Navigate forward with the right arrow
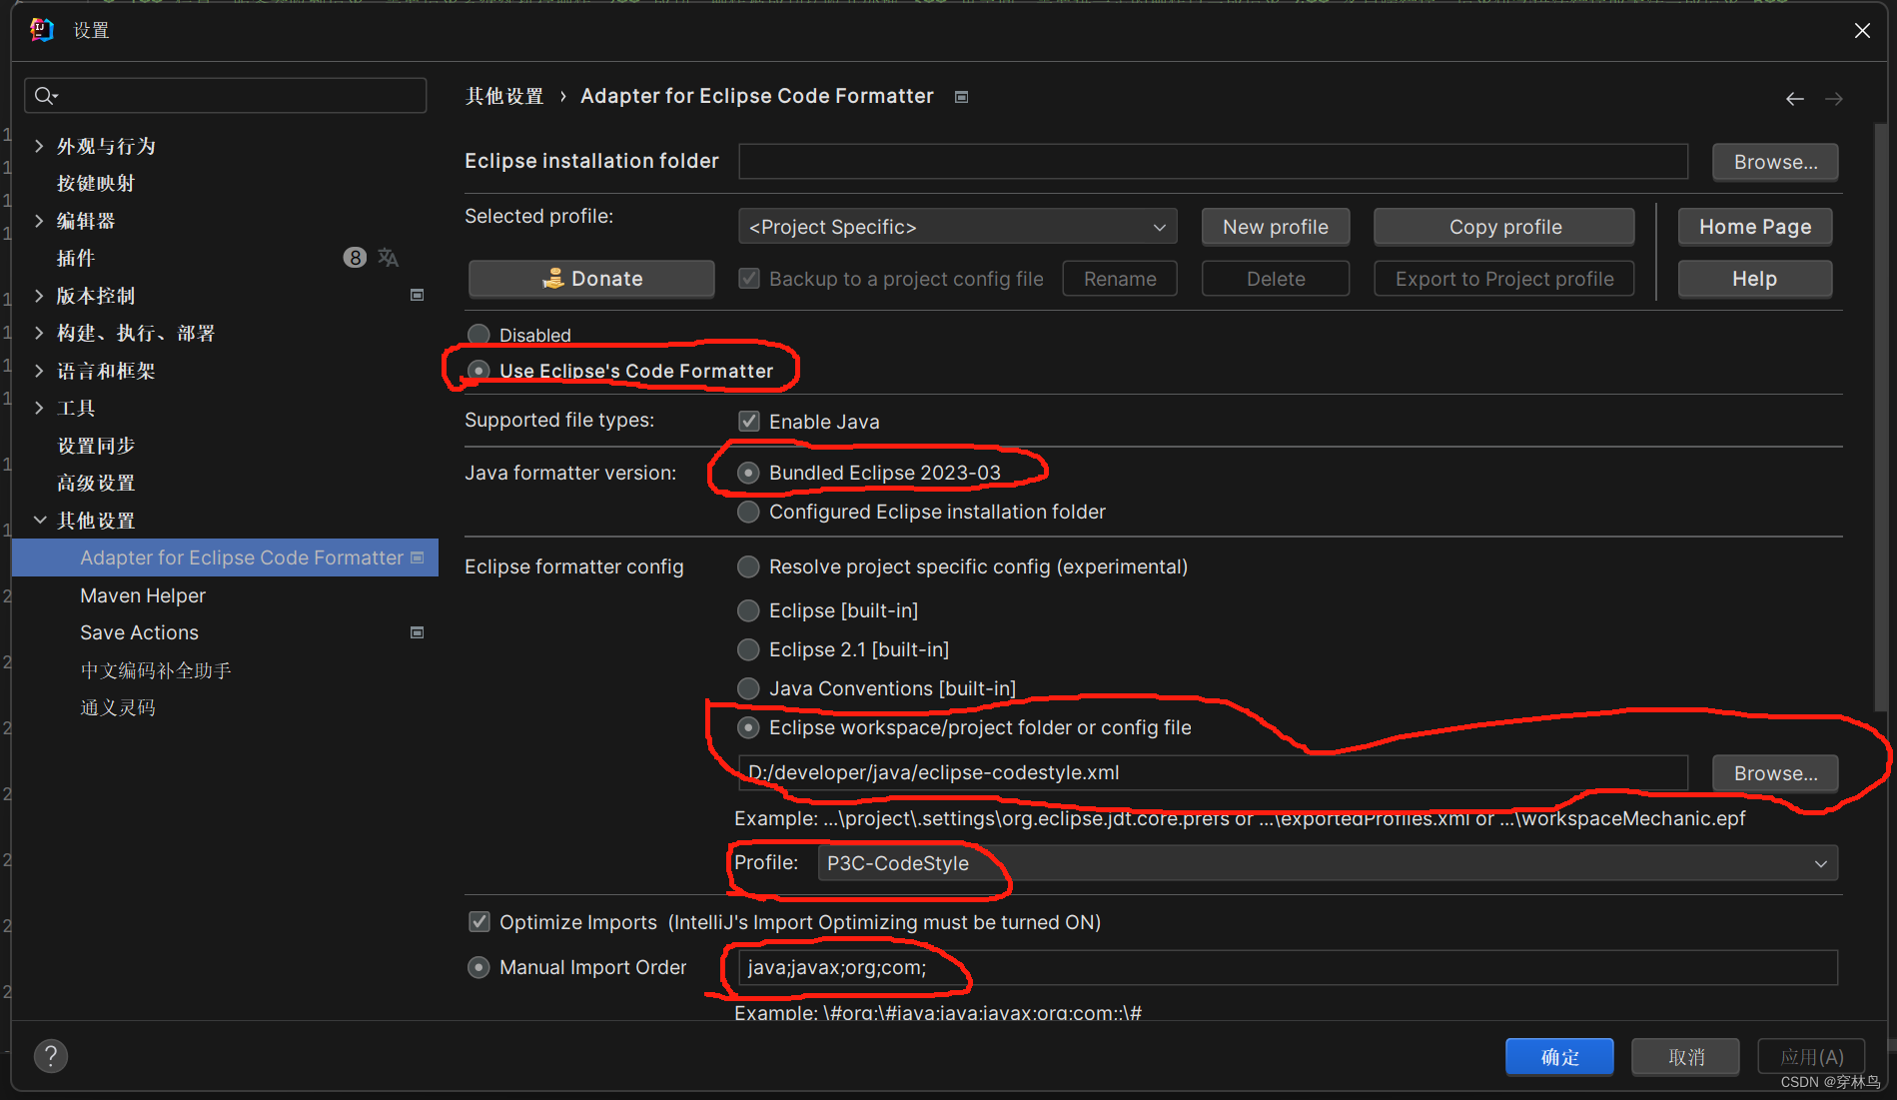The image size is (1897, 1100). 1834,98
